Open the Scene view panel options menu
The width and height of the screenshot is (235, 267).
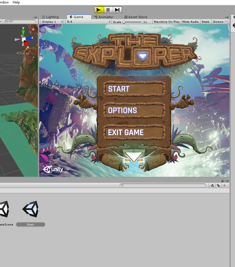point(35,17)
